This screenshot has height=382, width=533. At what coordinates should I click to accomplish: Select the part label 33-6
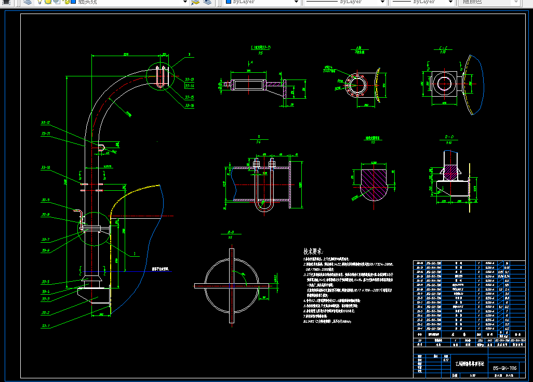coord(46,251)
